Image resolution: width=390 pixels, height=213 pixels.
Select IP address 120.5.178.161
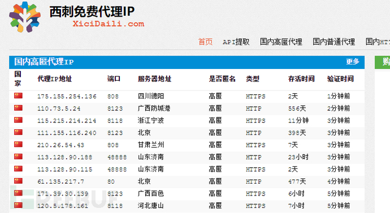63,206
